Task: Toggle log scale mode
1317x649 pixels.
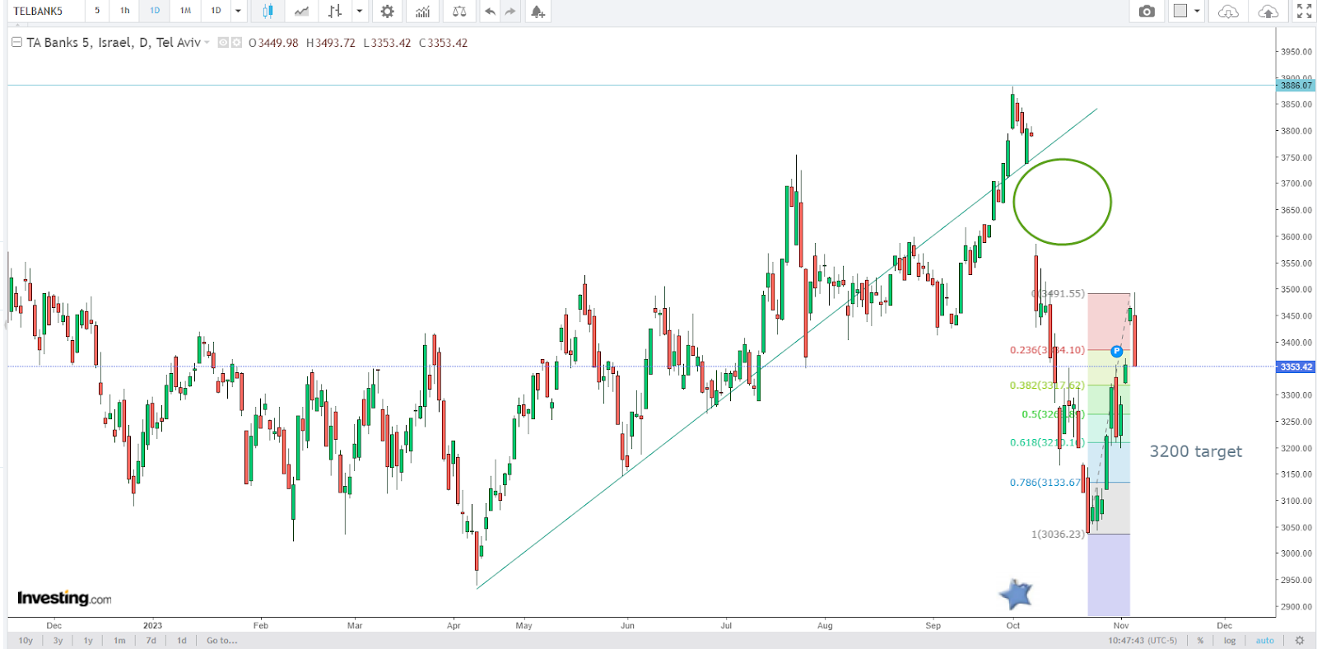Action: pos(1230,640)
